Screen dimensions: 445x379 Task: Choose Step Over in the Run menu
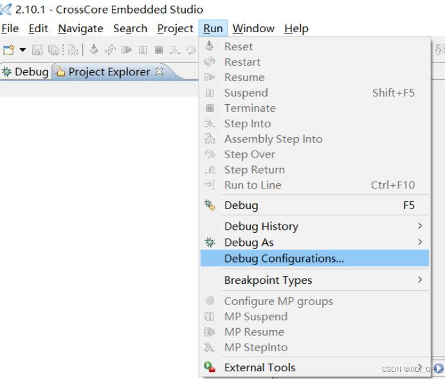(314, 154)
